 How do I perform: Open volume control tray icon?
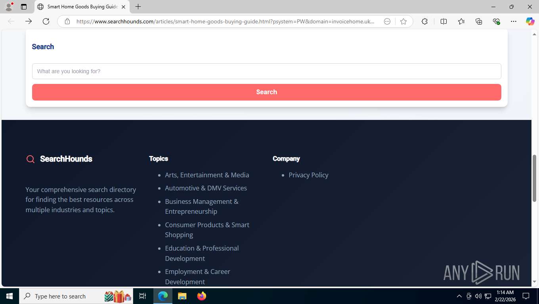point(478,296)
